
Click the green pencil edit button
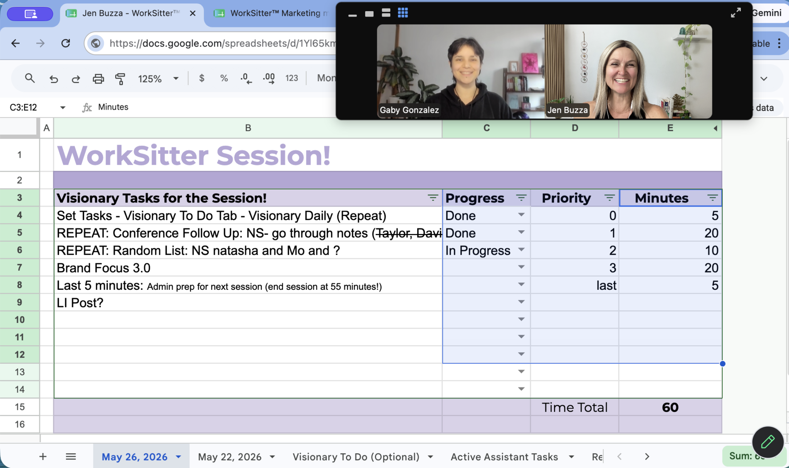click(x=768, y=441)
